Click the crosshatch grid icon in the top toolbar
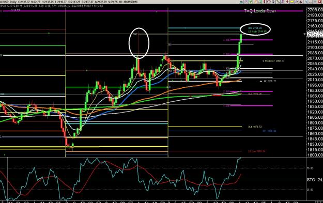This screenshot has height=203, width=323. pos(246,2)
